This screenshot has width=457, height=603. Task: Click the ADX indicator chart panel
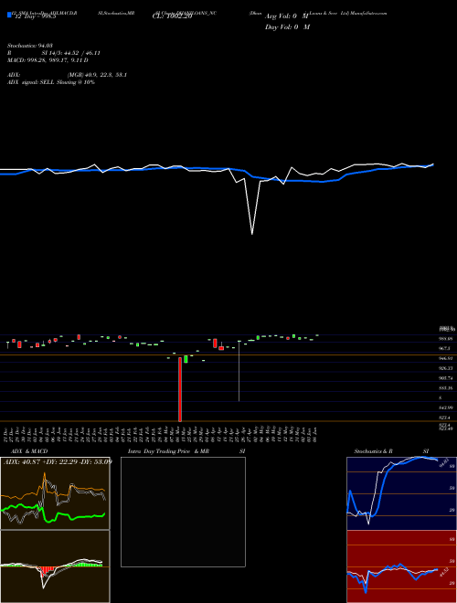coord(55,493)
